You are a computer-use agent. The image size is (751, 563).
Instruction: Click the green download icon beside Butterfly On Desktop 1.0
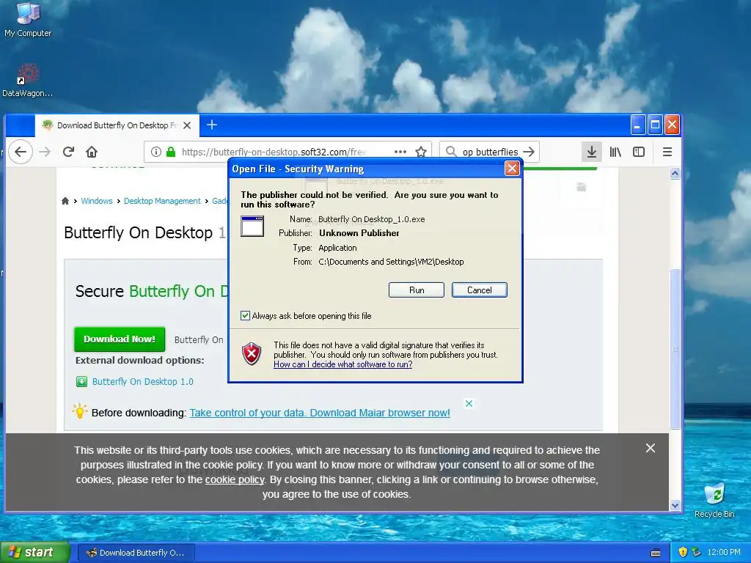tap(82, 381)
